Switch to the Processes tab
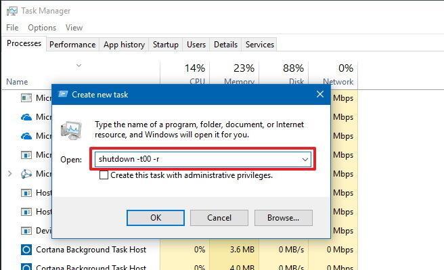This screenshot has width=444, height=270. point(24,43)
